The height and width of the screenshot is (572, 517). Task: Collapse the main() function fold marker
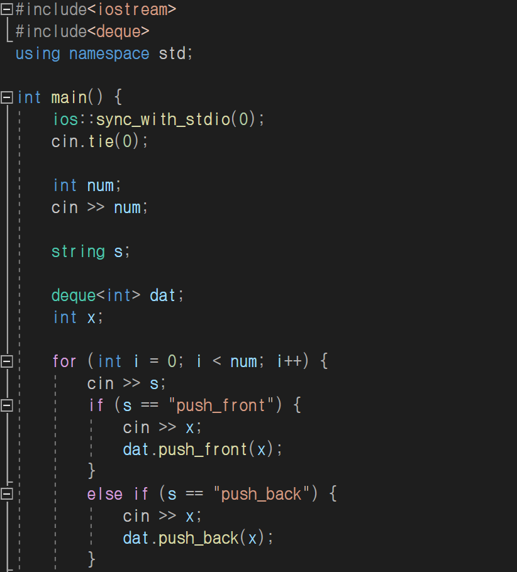(x=6, y=97)
